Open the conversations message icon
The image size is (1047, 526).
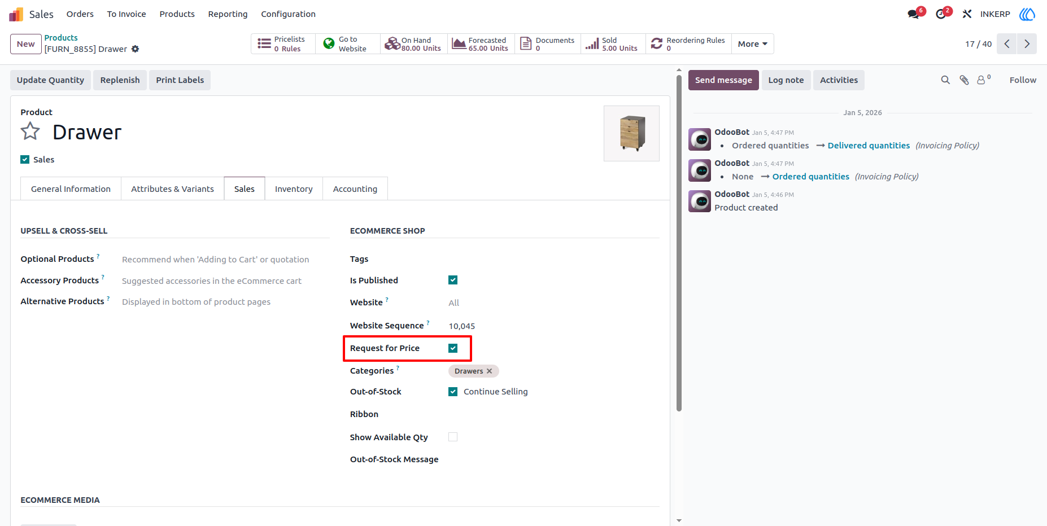tap(914, 14)
